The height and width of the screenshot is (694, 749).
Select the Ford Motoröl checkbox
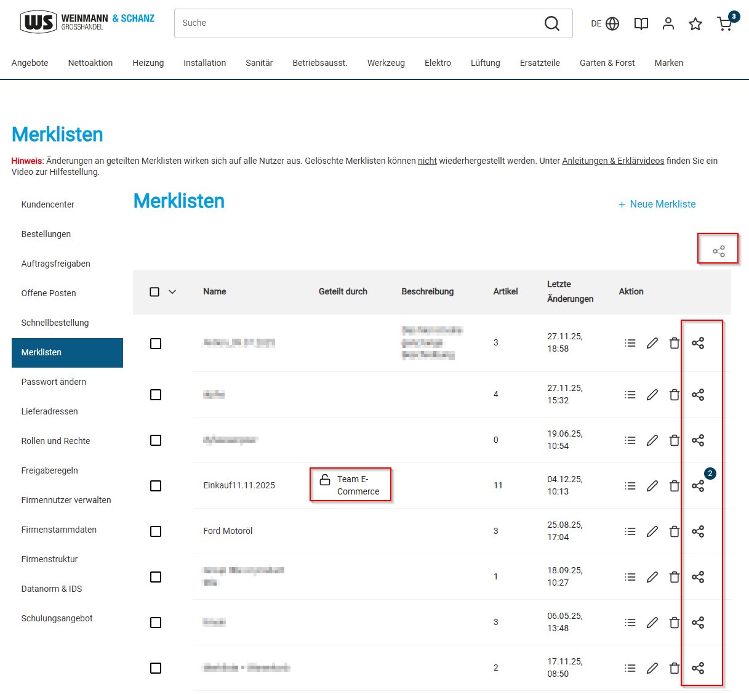pyautogui.click(x=156, y=531)
